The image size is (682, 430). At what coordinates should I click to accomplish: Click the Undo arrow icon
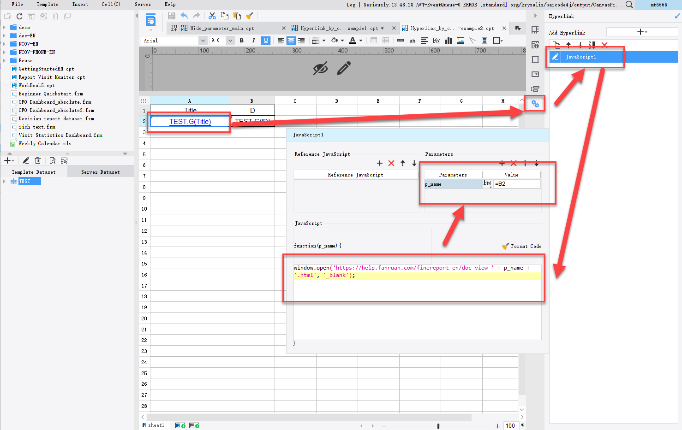pyautogui.click(x=184, y=16)
